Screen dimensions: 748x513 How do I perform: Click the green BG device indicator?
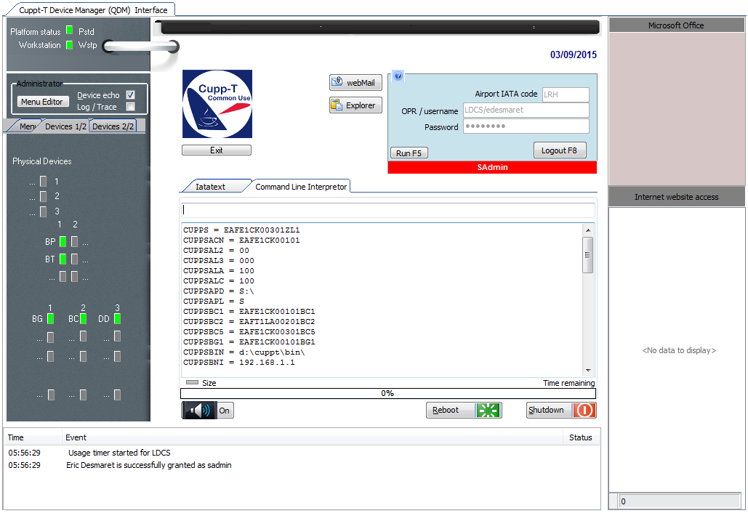50,318
